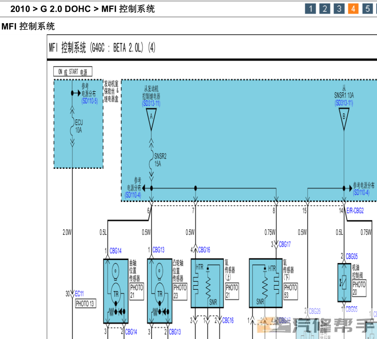Click the 'SNSR1 10A' source label
Image resolution: width=377 pixels, height=339 pixels.
344,95
